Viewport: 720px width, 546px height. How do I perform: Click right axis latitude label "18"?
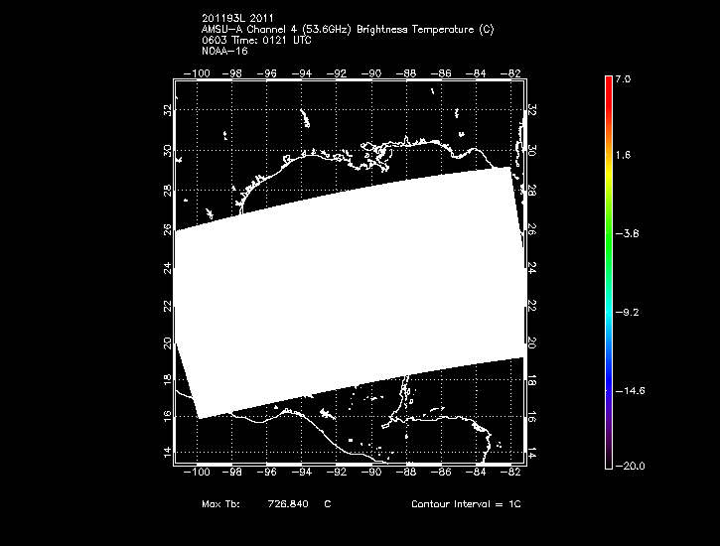(532, 380)
